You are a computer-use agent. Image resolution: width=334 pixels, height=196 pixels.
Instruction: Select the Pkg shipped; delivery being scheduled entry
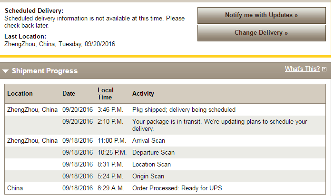pos(184,109)
